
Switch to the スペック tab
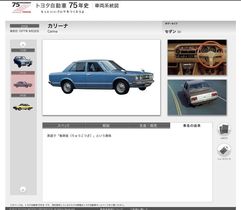point(64,126)
